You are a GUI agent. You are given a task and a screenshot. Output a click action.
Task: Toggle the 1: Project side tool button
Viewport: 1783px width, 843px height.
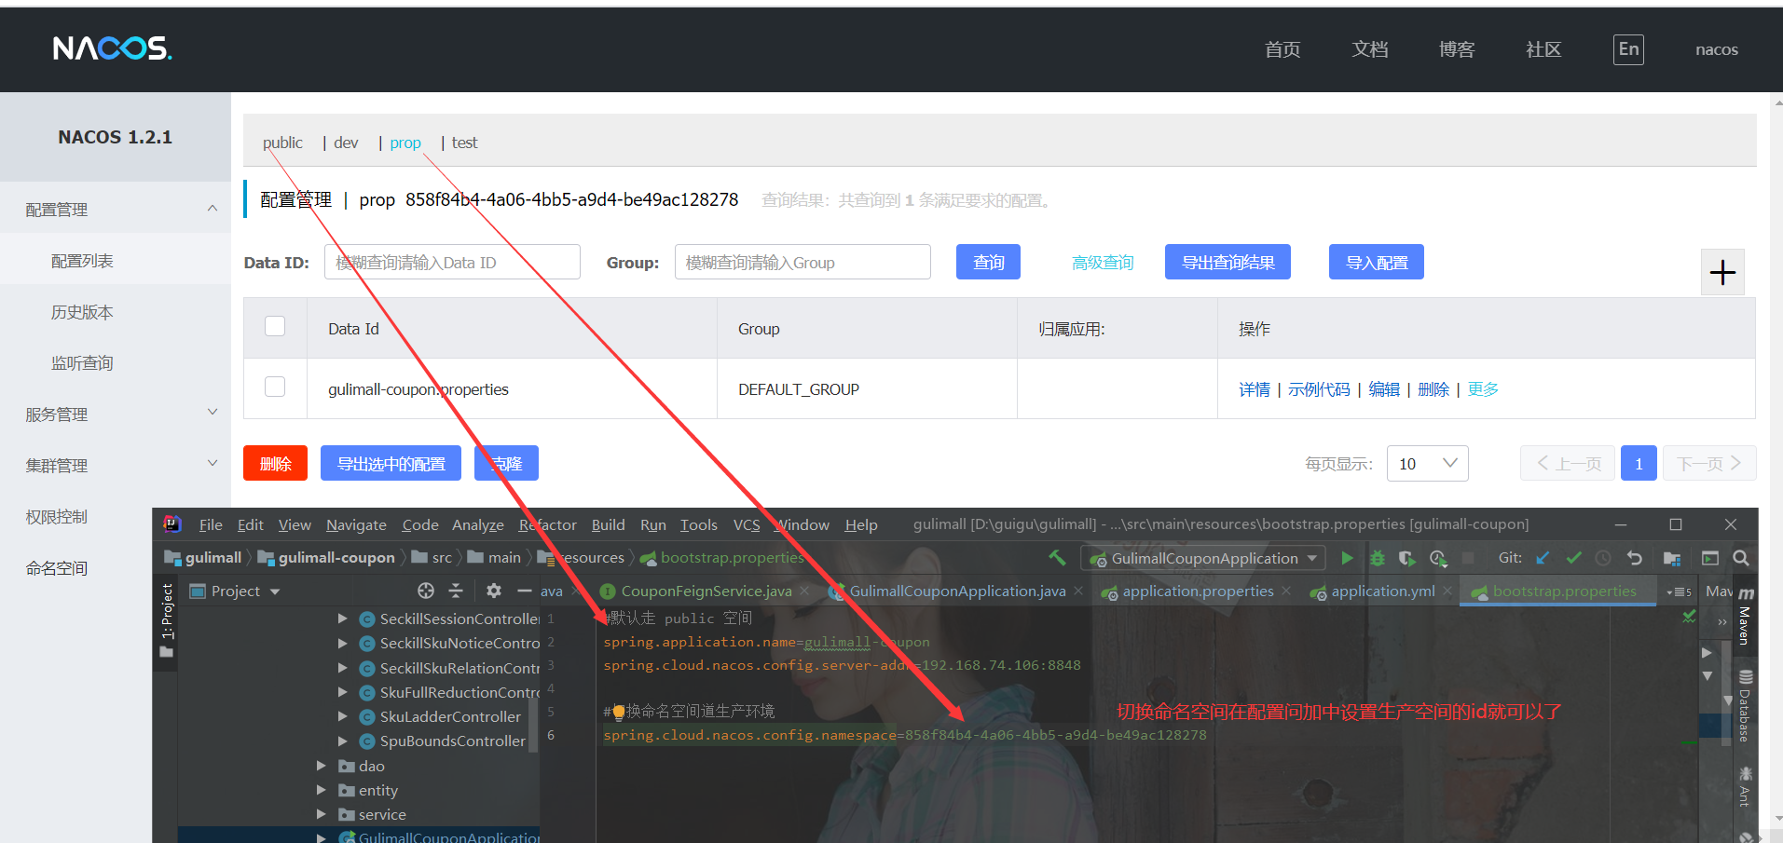pyautogui.click(x=166, y=620)
